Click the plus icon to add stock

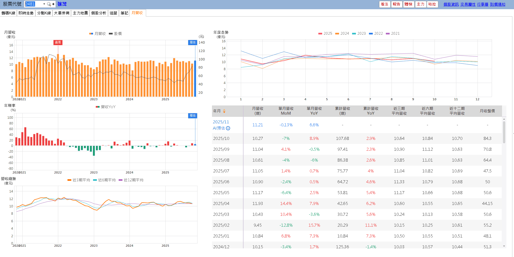(x=53, y=4)
